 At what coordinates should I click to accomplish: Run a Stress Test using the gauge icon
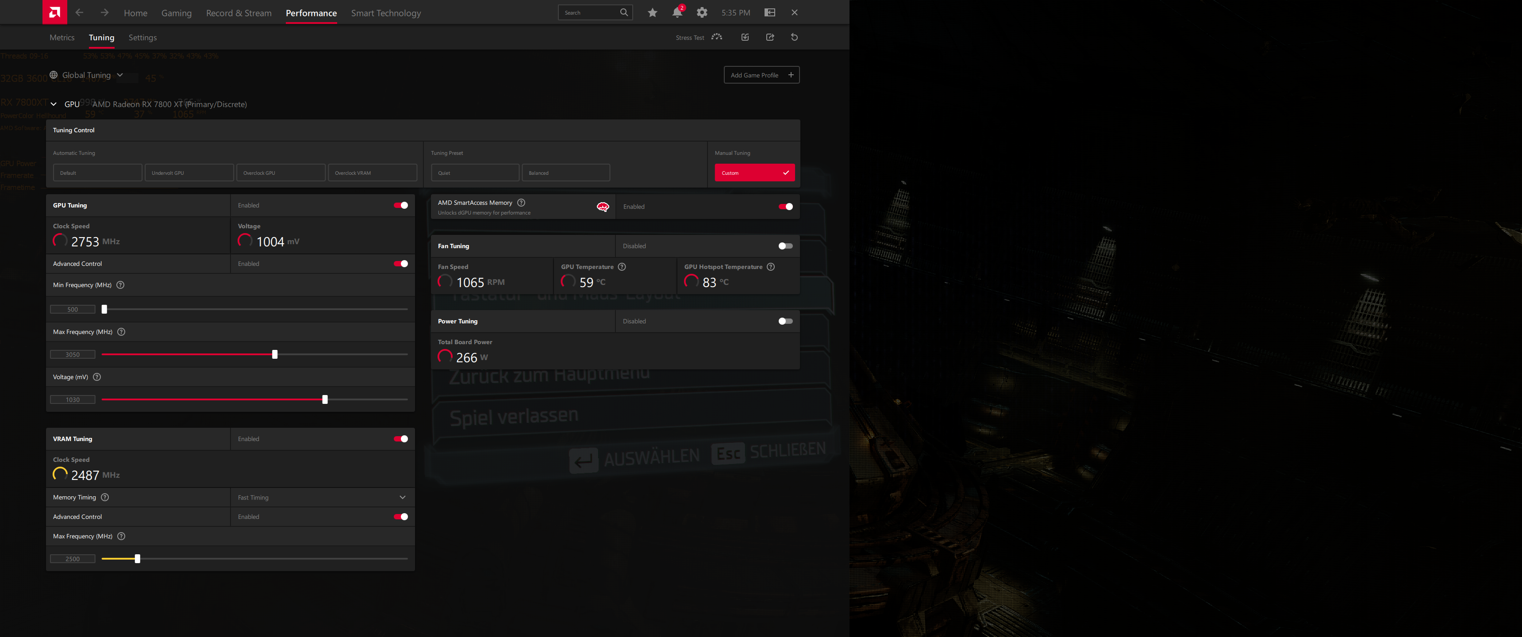click(716, 37)
